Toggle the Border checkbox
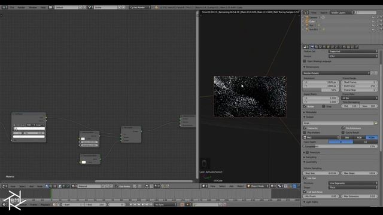383x215 pixels. coord(305,106)
